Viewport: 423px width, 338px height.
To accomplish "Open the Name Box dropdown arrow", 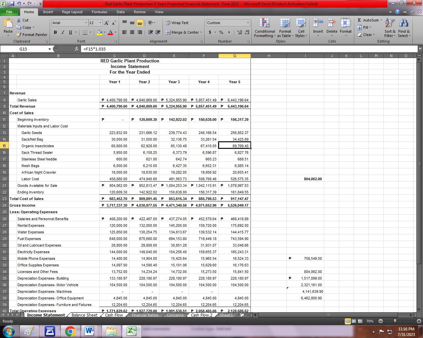I will tap(50, 49).
